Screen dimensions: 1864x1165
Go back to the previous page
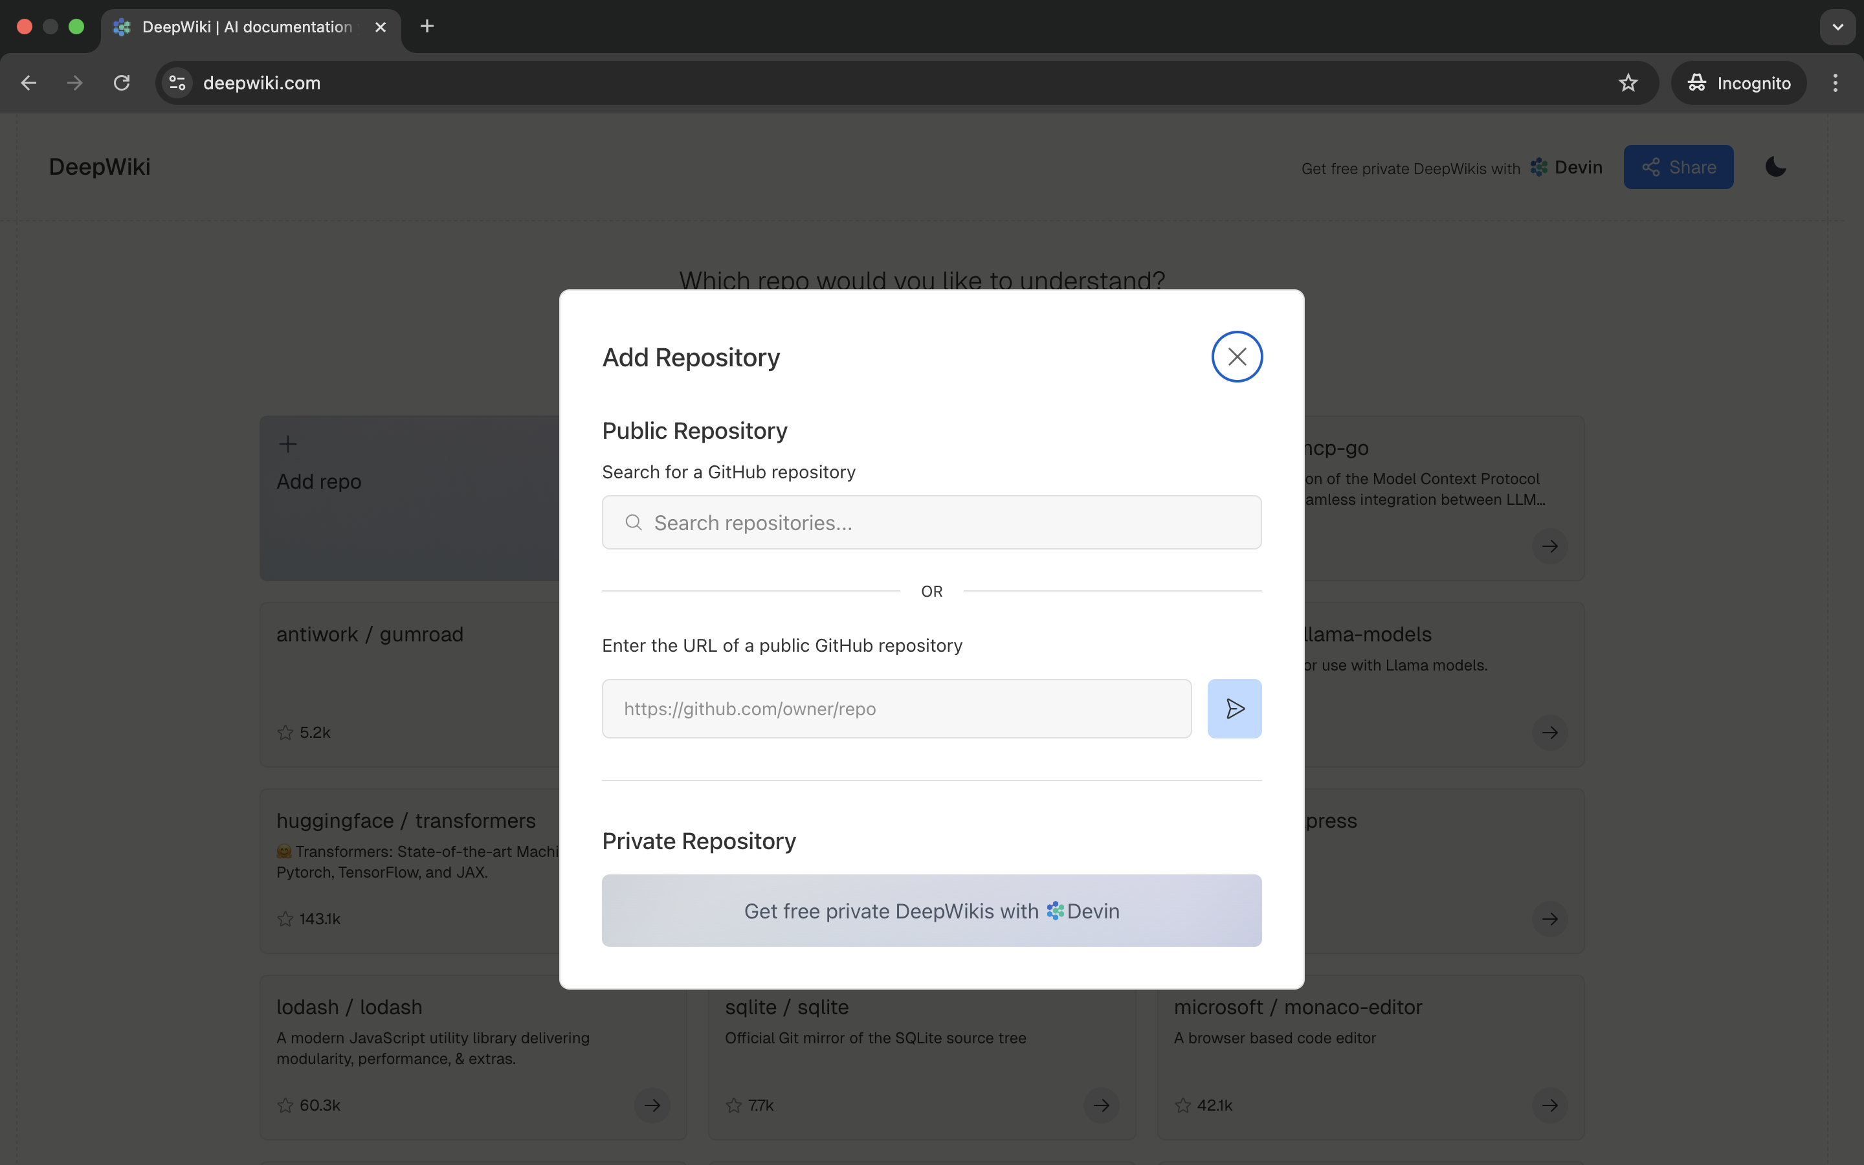28,83
